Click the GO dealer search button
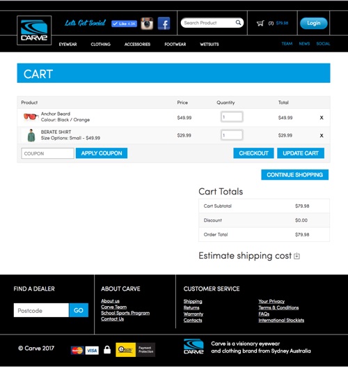348x375 pixels. 79,310
